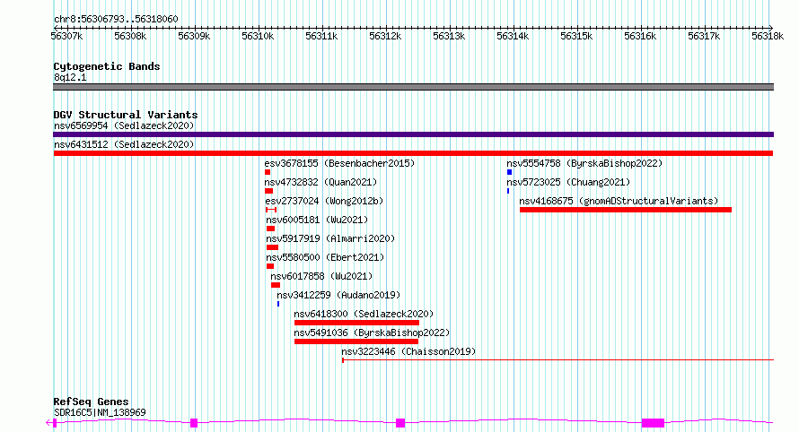Select the nsv6017858 red variant block
Screen dimensions: 799x432
[276, 285]
